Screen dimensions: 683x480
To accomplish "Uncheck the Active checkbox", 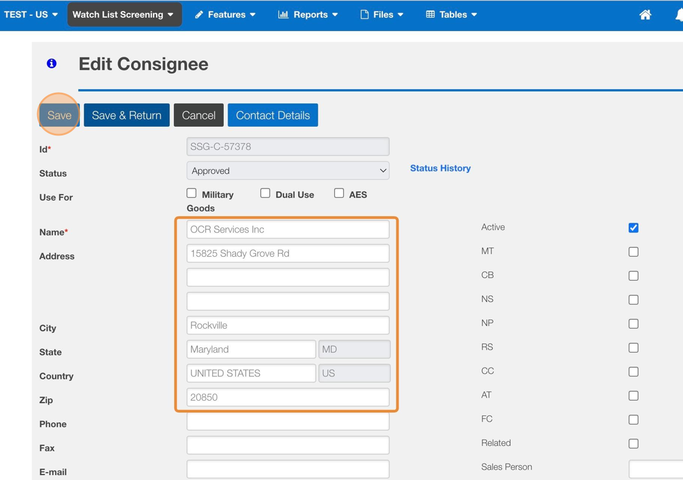I will (634, 228).
